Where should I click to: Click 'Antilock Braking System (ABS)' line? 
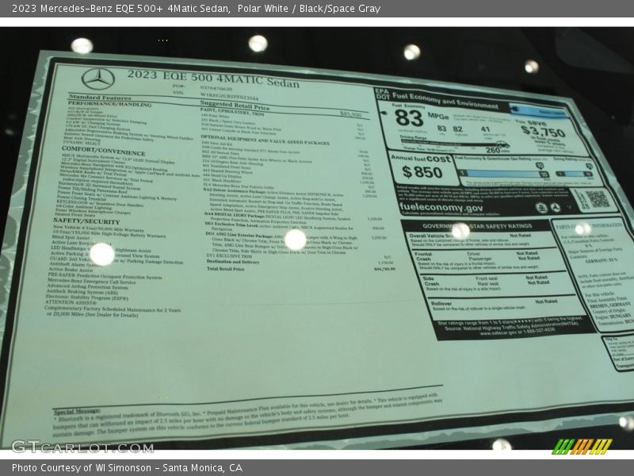pyautogui.click(x=82, y=291)
